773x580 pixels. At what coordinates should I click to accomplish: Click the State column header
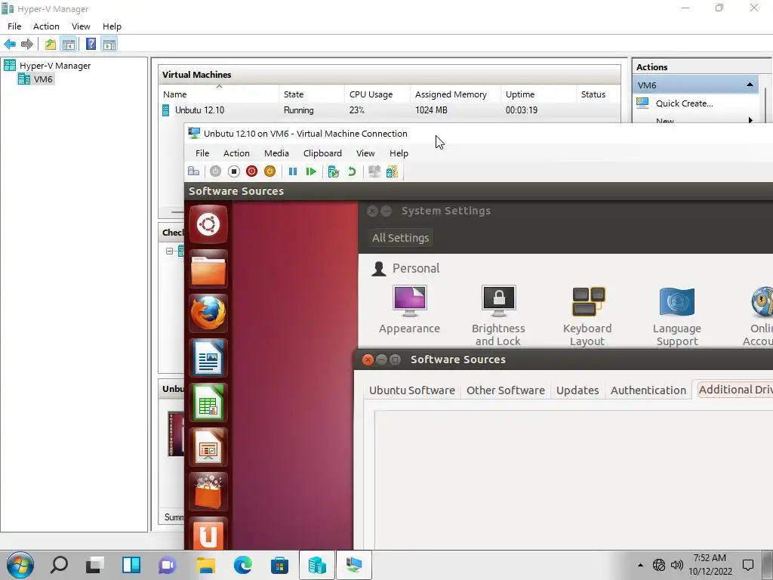[312, 94]
